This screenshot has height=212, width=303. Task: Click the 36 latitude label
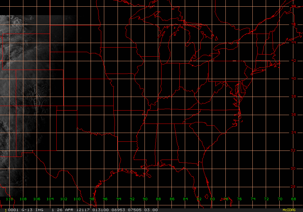(294, 114)
